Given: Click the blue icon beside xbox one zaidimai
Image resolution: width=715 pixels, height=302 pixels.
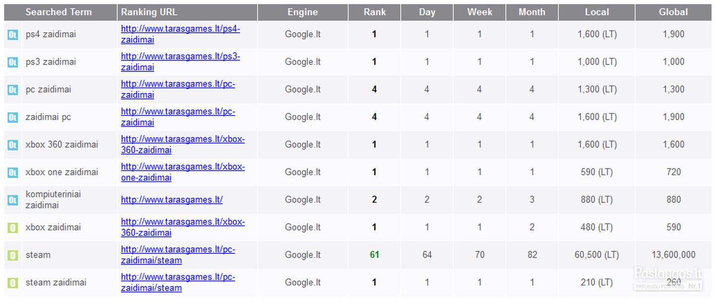Looking at the screenshot, I should click(x=12, y=173).
